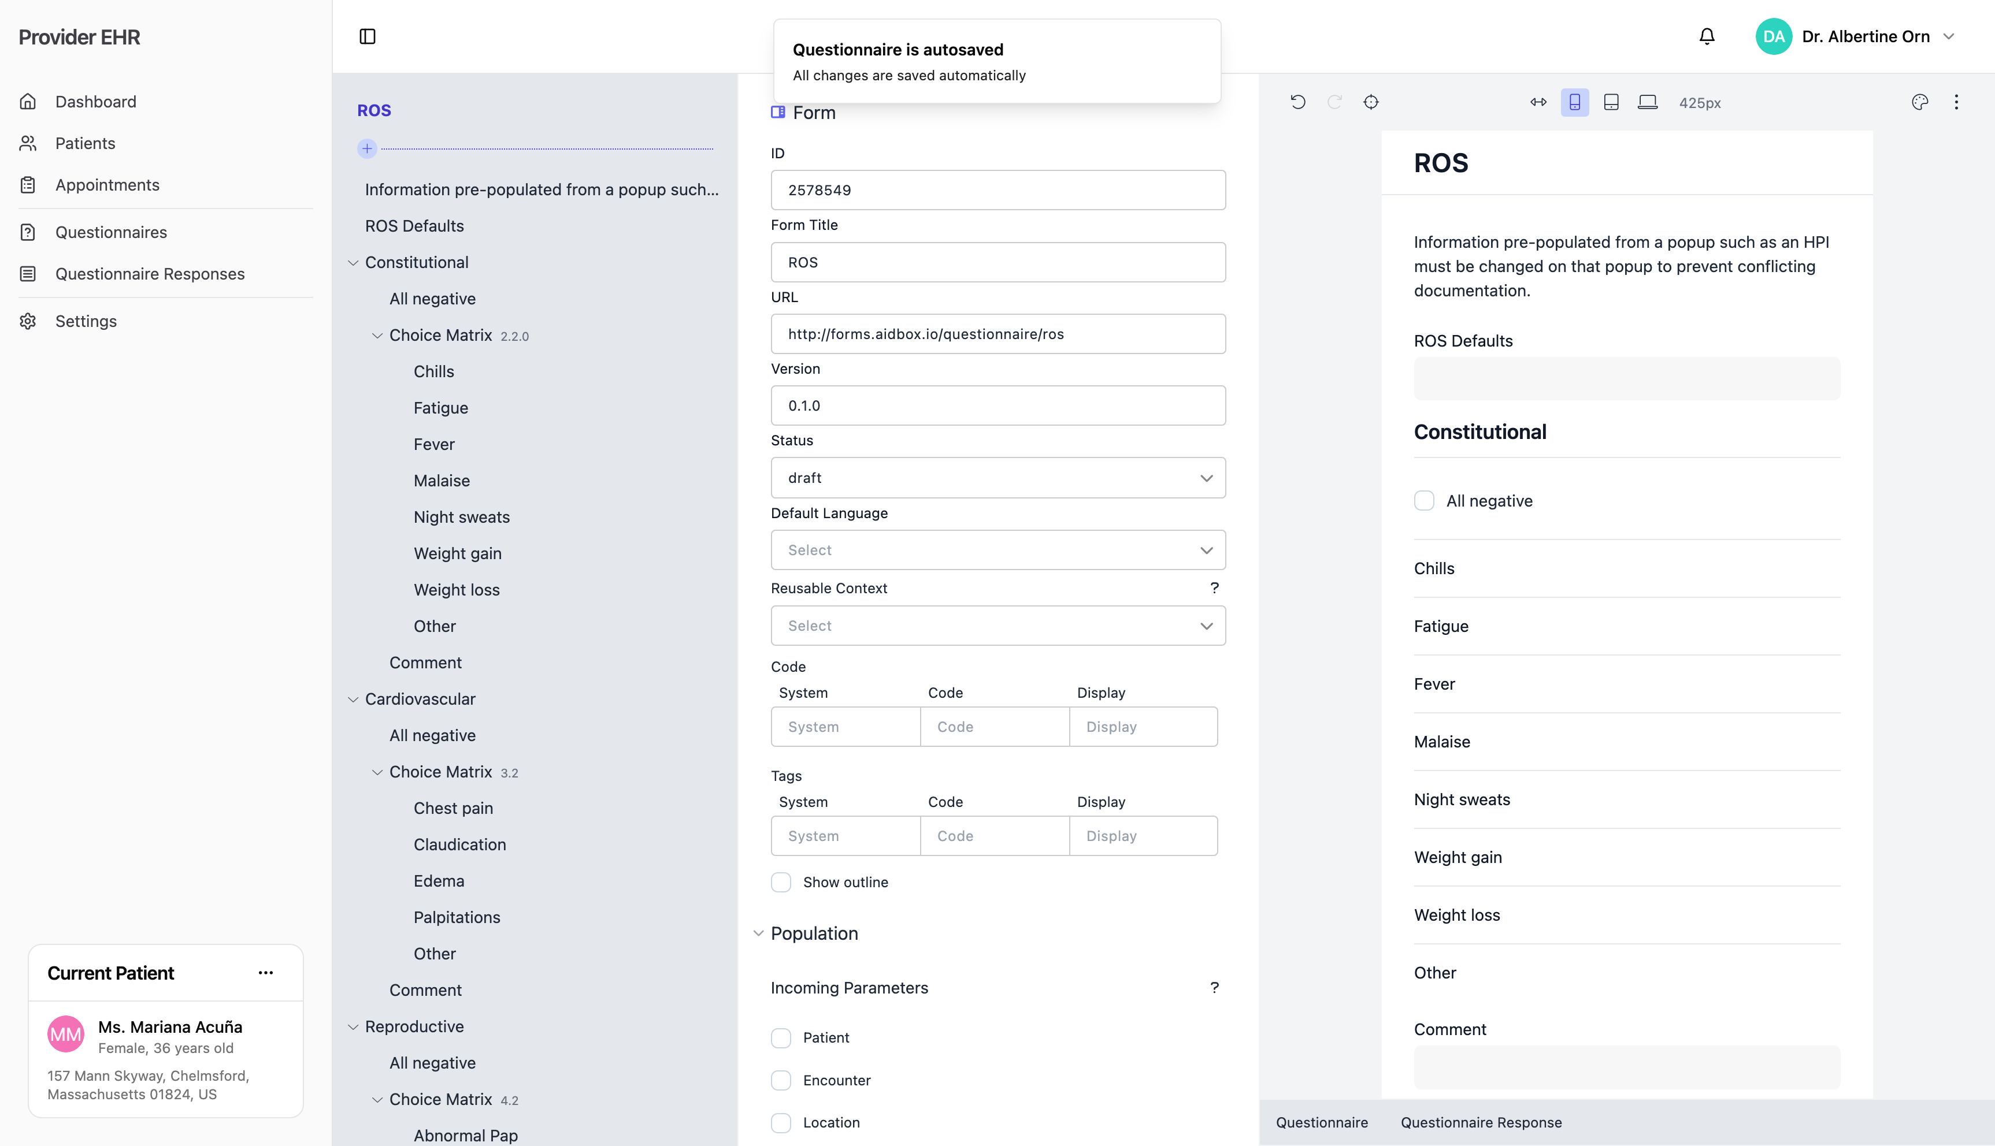
Task: Select the mobile device preview icon
Action: (x=1575, y=102)
